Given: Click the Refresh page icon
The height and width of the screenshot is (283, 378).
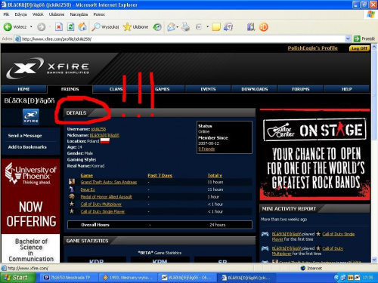Looking at the screenshot, I should pyautogui.click(x=70, y=26).
